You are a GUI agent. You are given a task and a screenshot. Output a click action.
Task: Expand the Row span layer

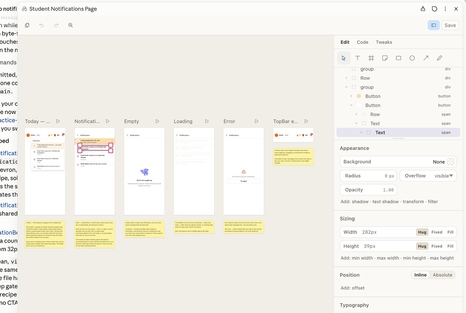[x=356, y=114]
